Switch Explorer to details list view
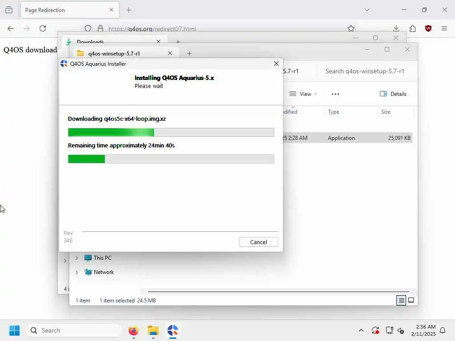Image resolution: width=455 pixels, height=341 pixels. (x=401, y=301)
